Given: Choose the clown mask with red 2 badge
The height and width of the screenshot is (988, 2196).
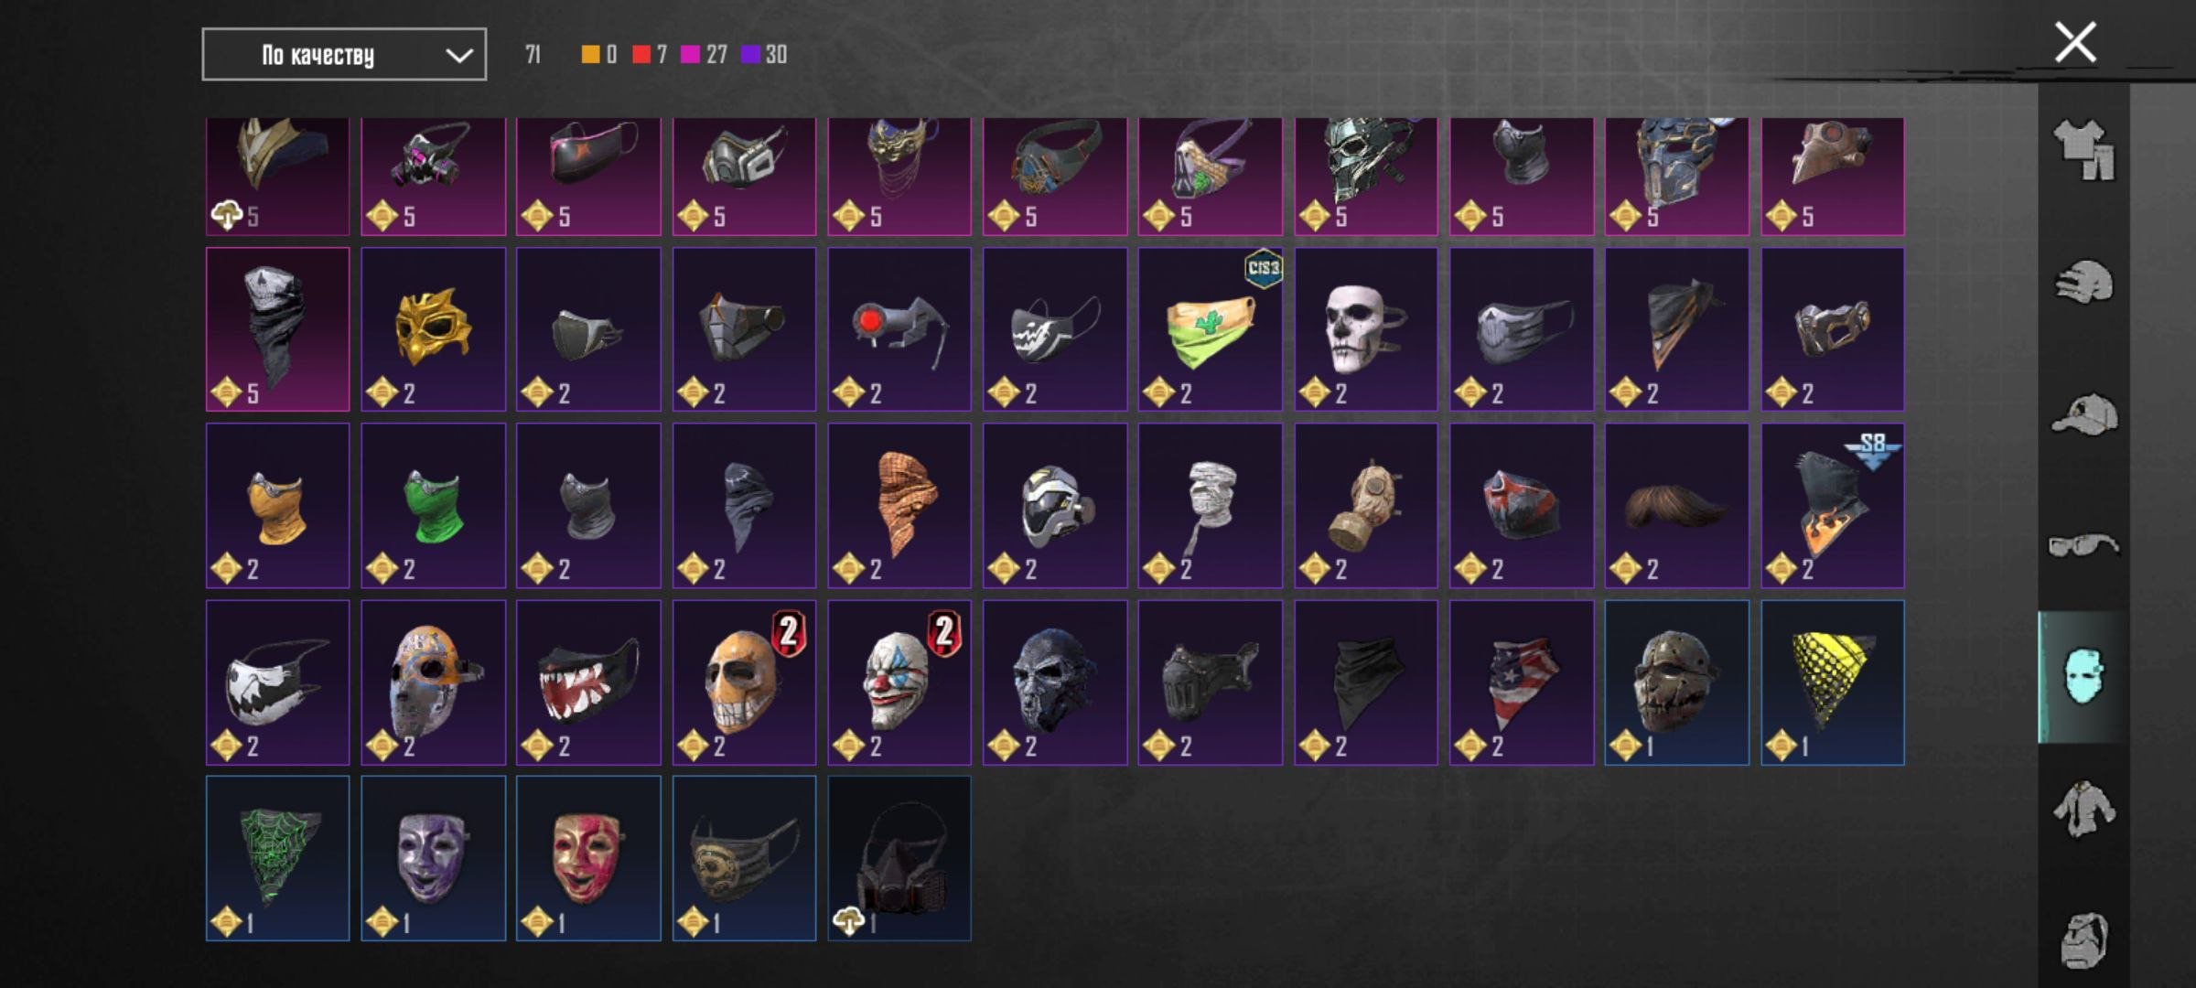Looking at the screenshot, I should point(899,682).
